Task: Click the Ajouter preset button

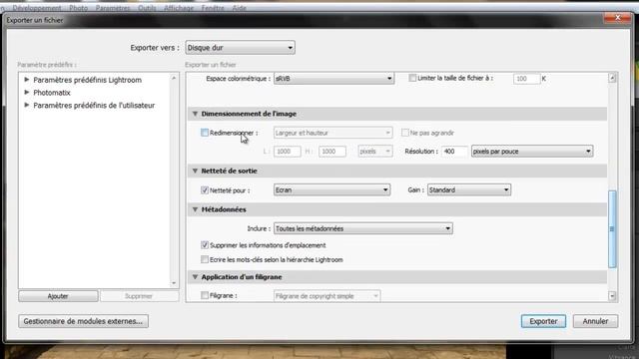Action: [x=58, y=296]
